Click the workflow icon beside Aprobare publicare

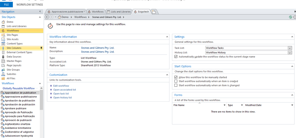tap(3, 108)
